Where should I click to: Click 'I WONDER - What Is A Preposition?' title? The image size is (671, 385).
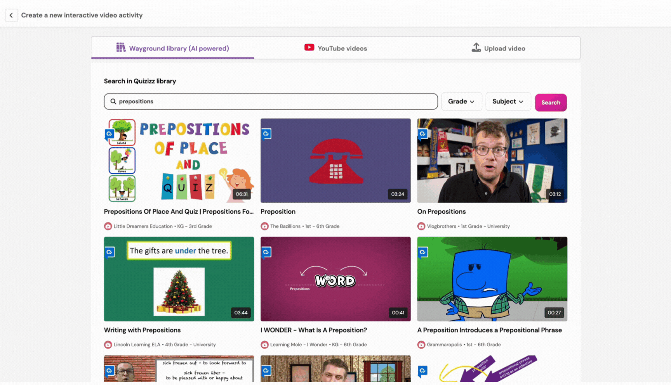point(314,330)
